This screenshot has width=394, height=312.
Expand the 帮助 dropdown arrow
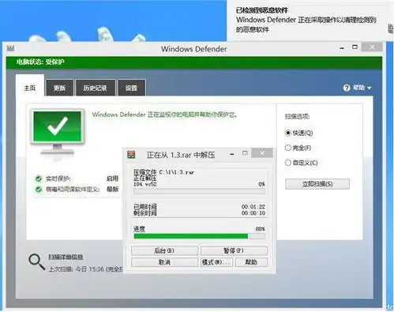(369, 88)
